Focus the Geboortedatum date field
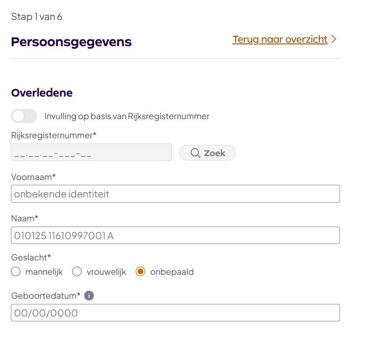This screenshot has height=337, width=370. [175, 313]
